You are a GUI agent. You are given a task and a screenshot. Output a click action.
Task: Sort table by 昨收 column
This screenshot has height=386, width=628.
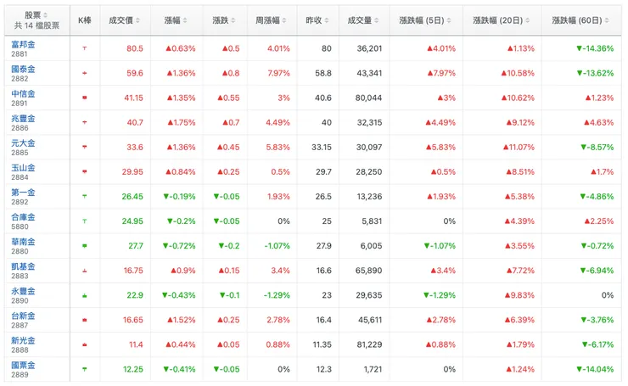317,20
